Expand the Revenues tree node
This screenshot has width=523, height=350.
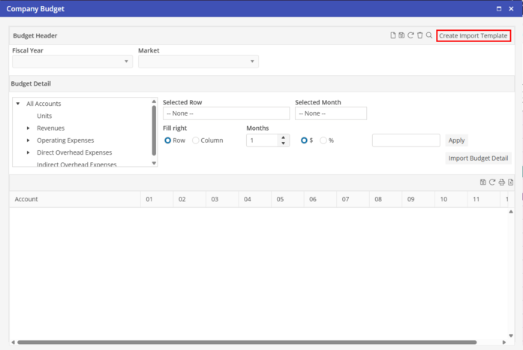(29, 128)
